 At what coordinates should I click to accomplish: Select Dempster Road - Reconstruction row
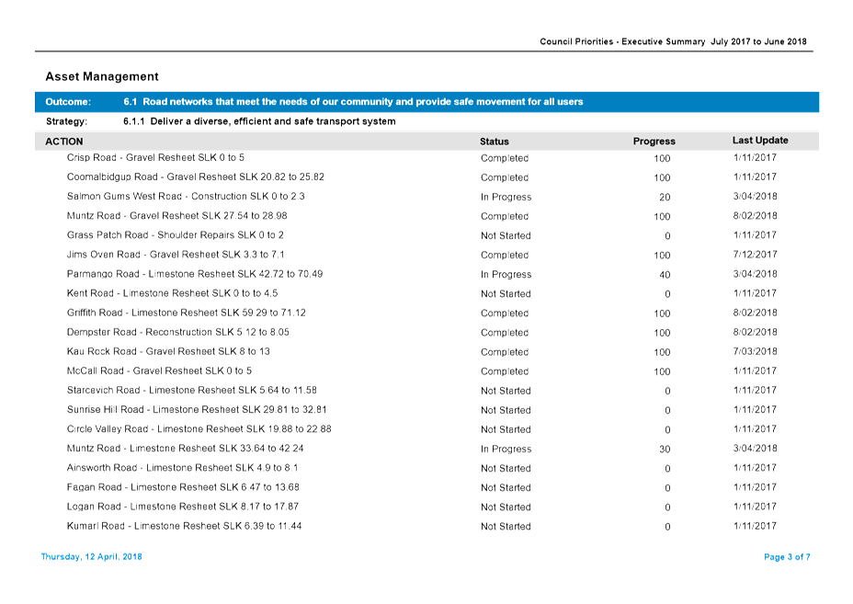point(427,333)
